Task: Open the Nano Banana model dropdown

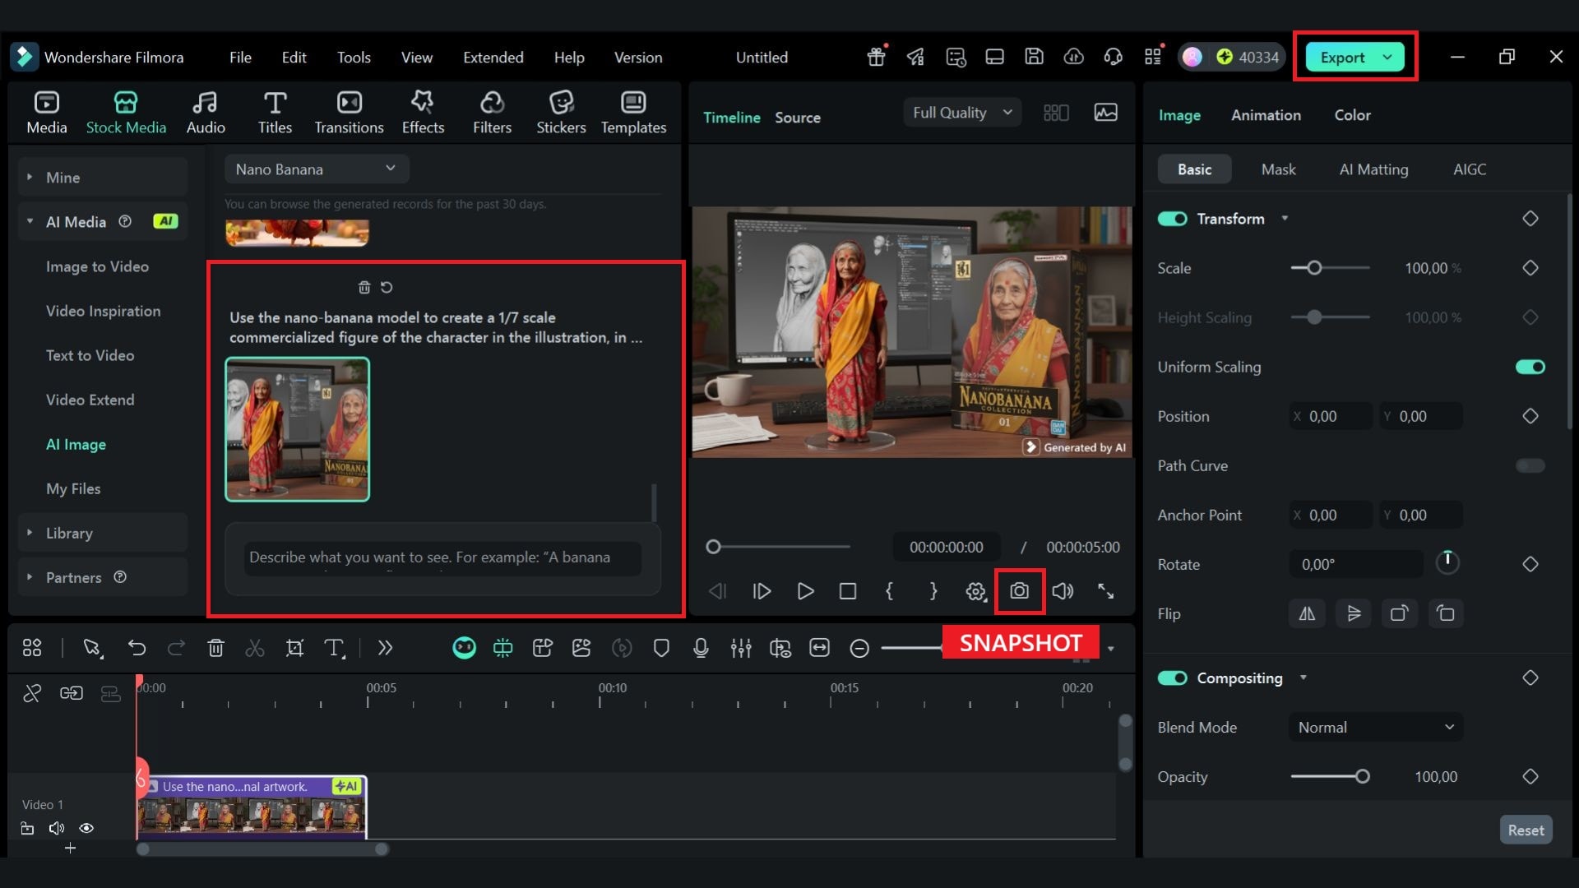Action: point(316,169)
